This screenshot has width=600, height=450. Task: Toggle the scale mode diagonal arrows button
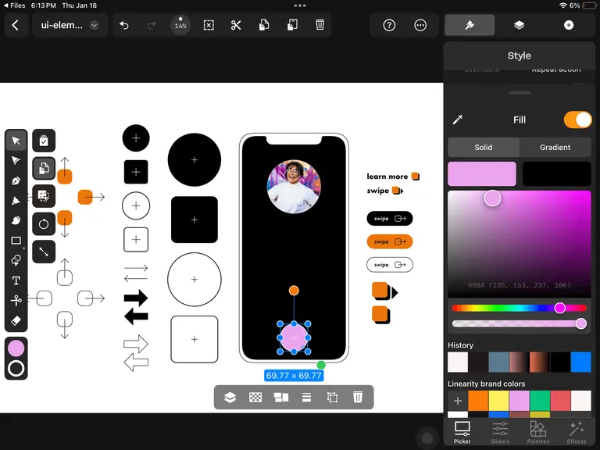coord(44,252)
